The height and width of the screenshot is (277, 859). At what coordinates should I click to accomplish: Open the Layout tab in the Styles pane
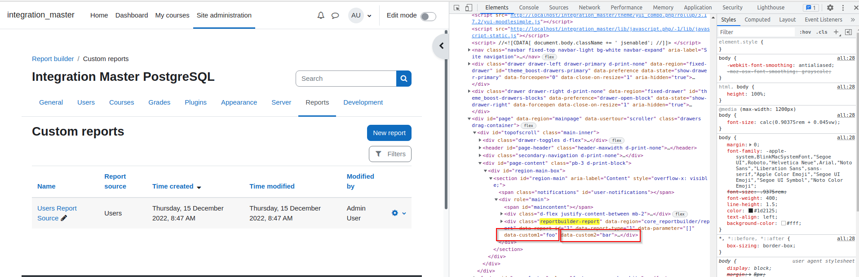pos(787,20)
